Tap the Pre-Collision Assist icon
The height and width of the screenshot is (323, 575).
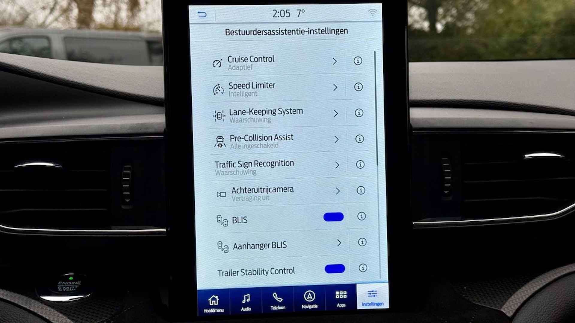[219, 140]
